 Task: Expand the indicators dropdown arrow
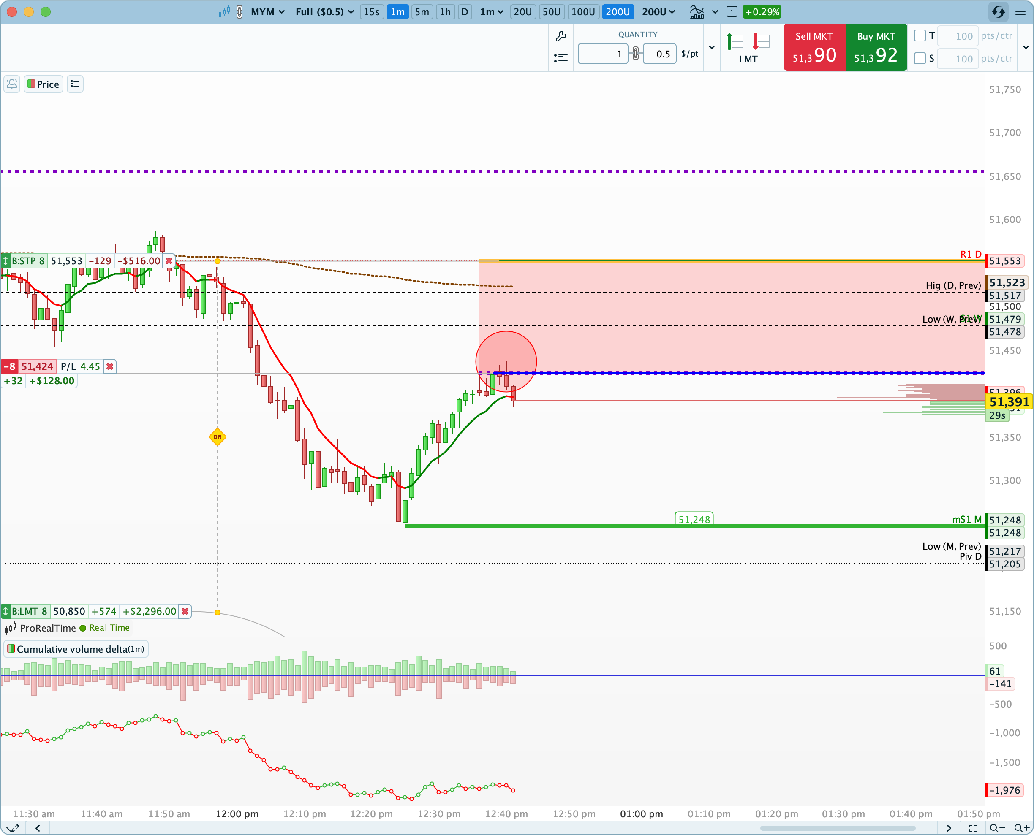point(715,12)
